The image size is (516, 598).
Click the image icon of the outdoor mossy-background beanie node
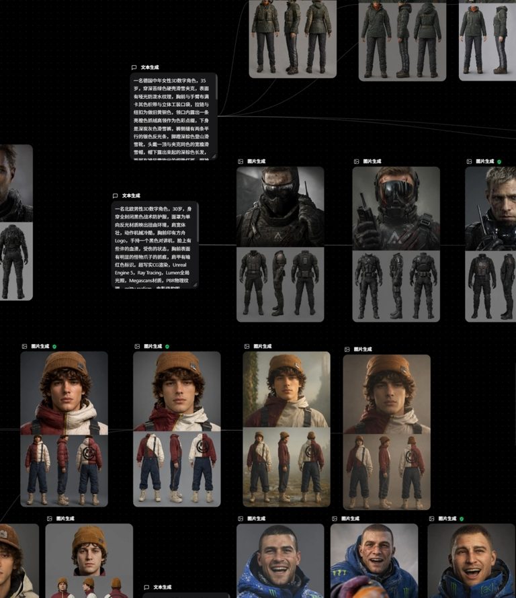tap(247, 346)
